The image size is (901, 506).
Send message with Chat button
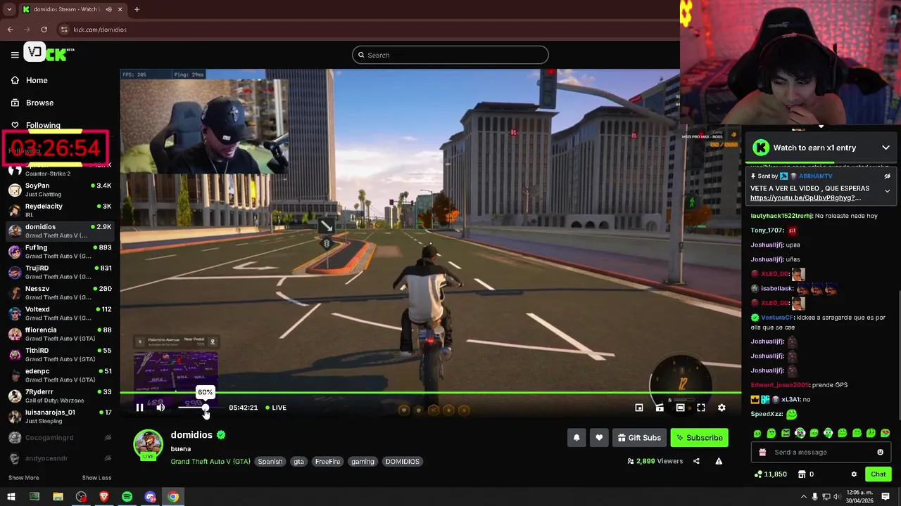coord(878,474)
